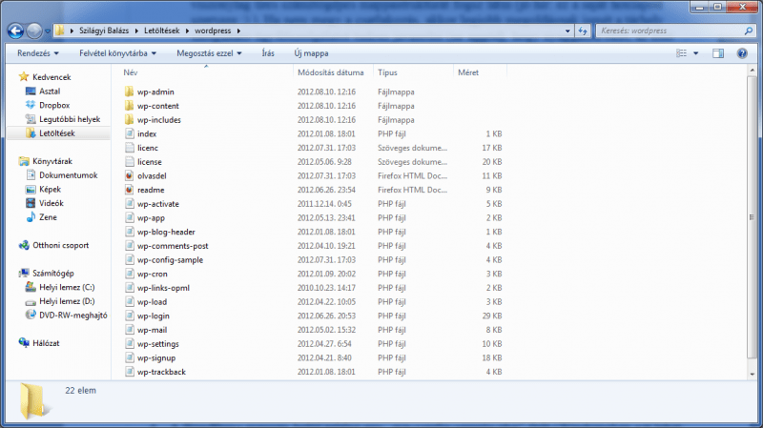Viewport: 763px width, 428px height.
Task: Select the olvasdel Firefox HTML icon
Action: [x=129, y=175]
